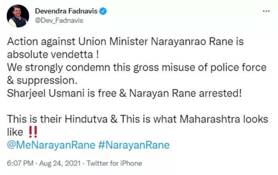Open the Twitter for iPhone source link
The image size is (278, 175).
click(114, 163)
